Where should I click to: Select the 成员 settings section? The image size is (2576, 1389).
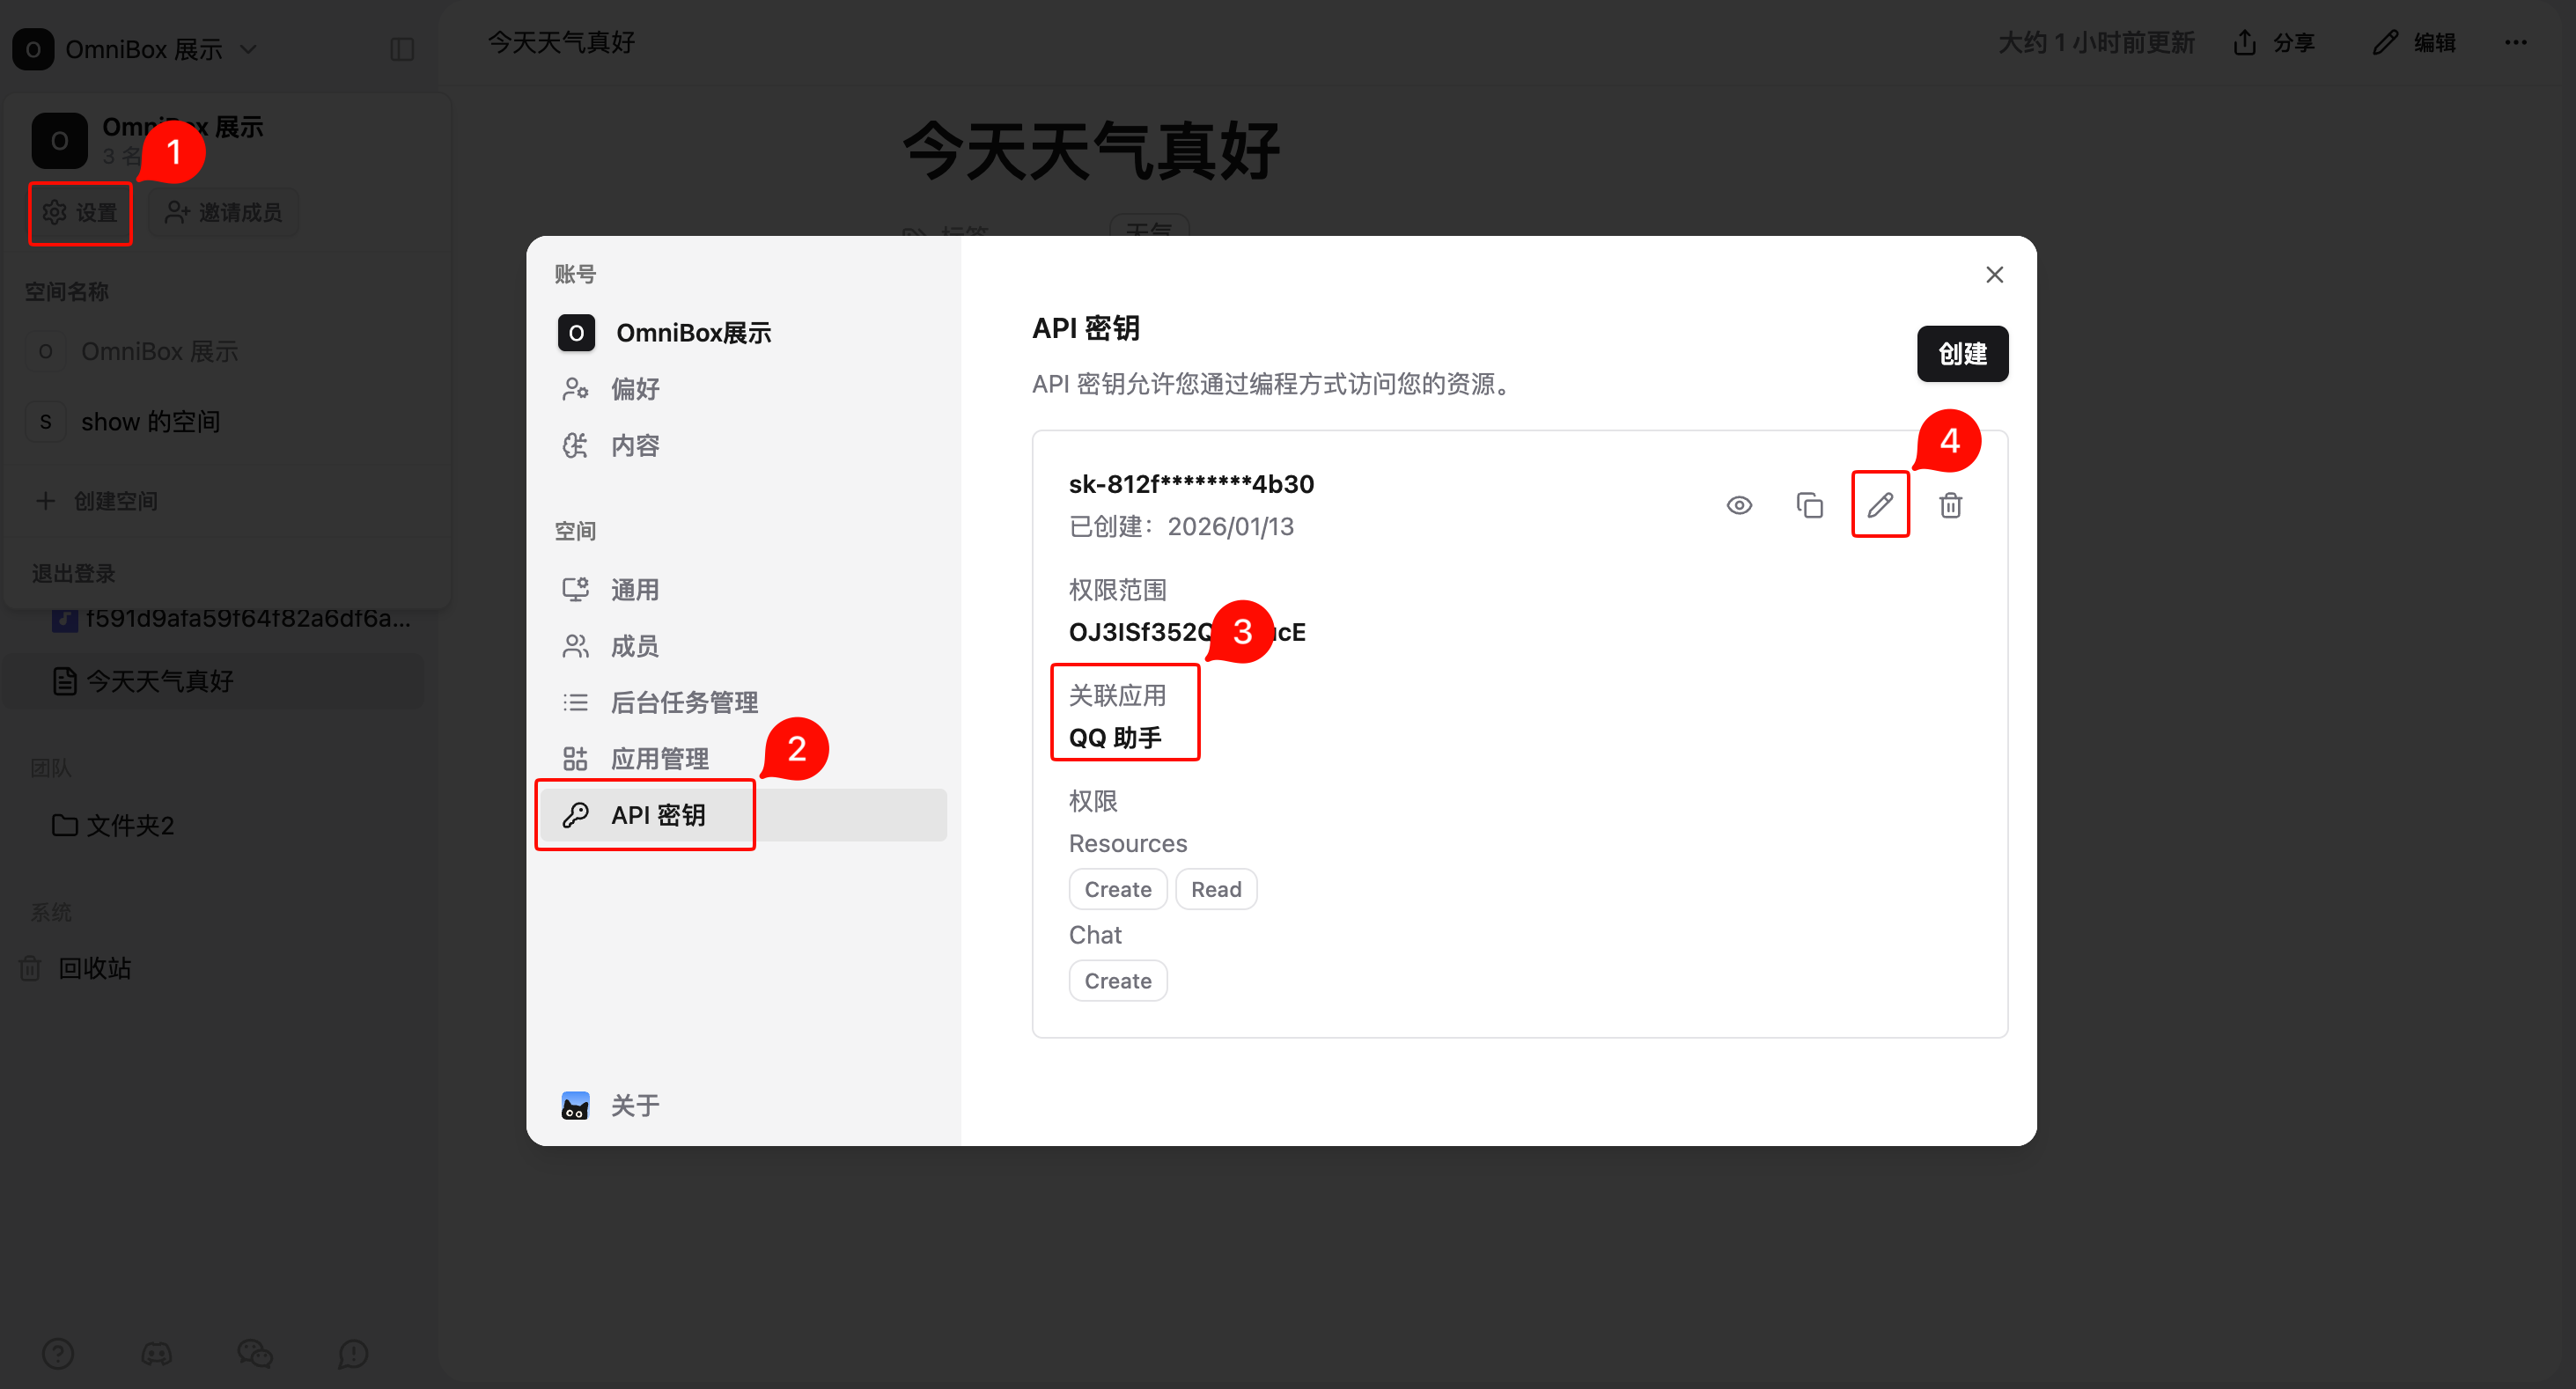[634, 645]
